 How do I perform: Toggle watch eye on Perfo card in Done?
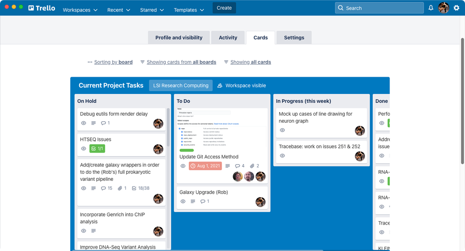(382, 123)
